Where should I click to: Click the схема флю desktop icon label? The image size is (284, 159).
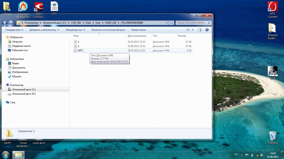pos(38,143)
